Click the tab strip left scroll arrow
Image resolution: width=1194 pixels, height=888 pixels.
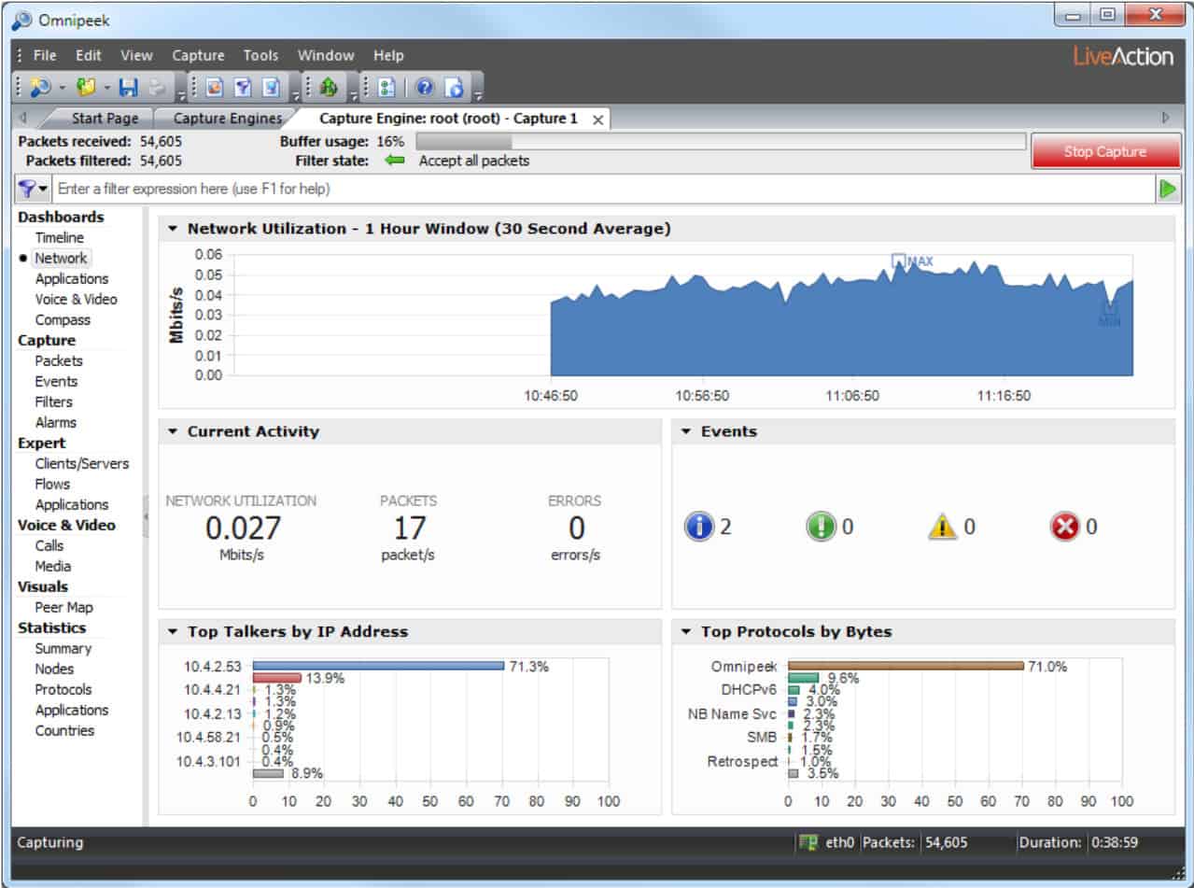(x=24, y=119)
